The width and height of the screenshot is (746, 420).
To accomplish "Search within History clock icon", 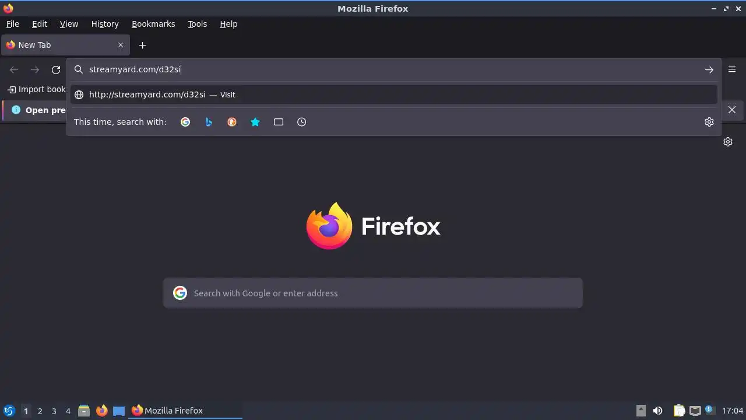I will click(301, 122).
